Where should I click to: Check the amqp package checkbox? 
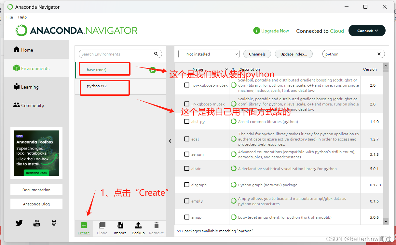coord(187,217)
